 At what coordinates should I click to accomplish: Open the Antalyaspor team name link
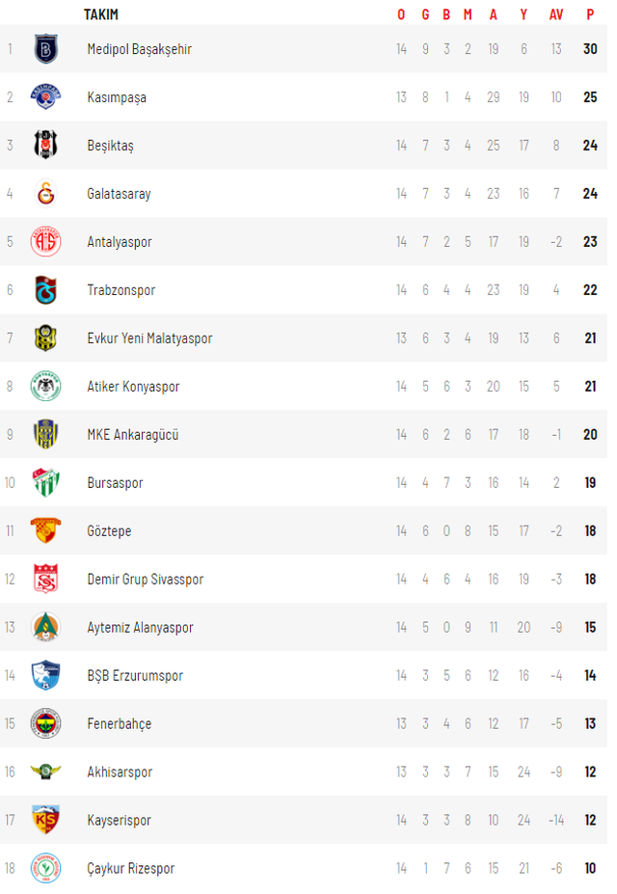point(120,242)
